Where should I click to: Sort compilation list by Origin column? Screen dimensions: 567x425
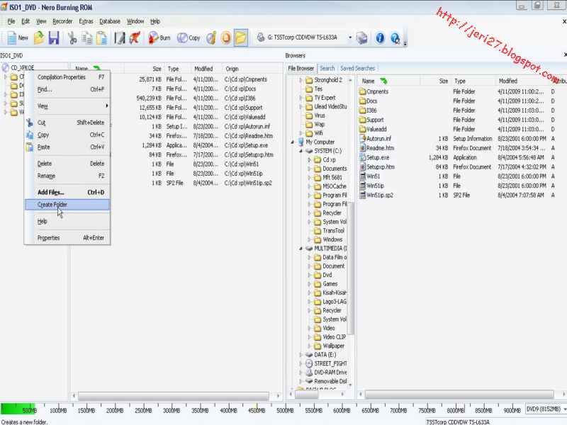(x=252, y=69)
